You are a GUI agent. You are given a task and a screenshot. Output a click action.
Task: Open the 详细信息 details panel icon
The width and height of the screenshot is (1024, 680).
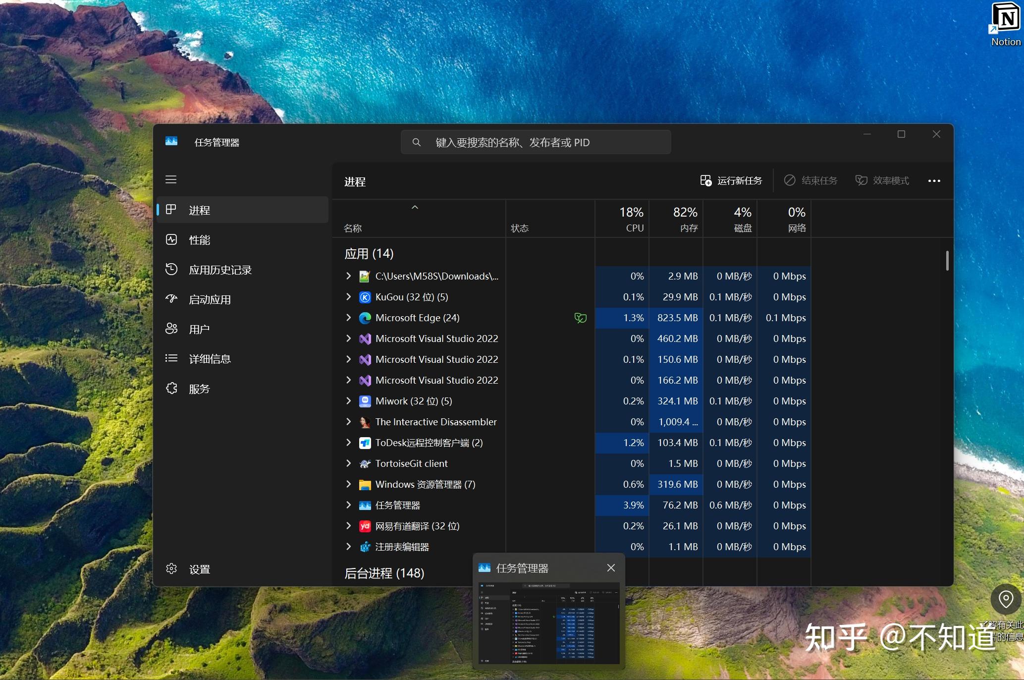click(171, 358)
